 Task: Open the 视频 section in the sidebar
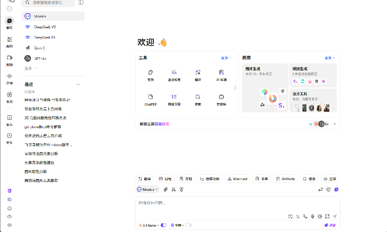coord(9,60)
